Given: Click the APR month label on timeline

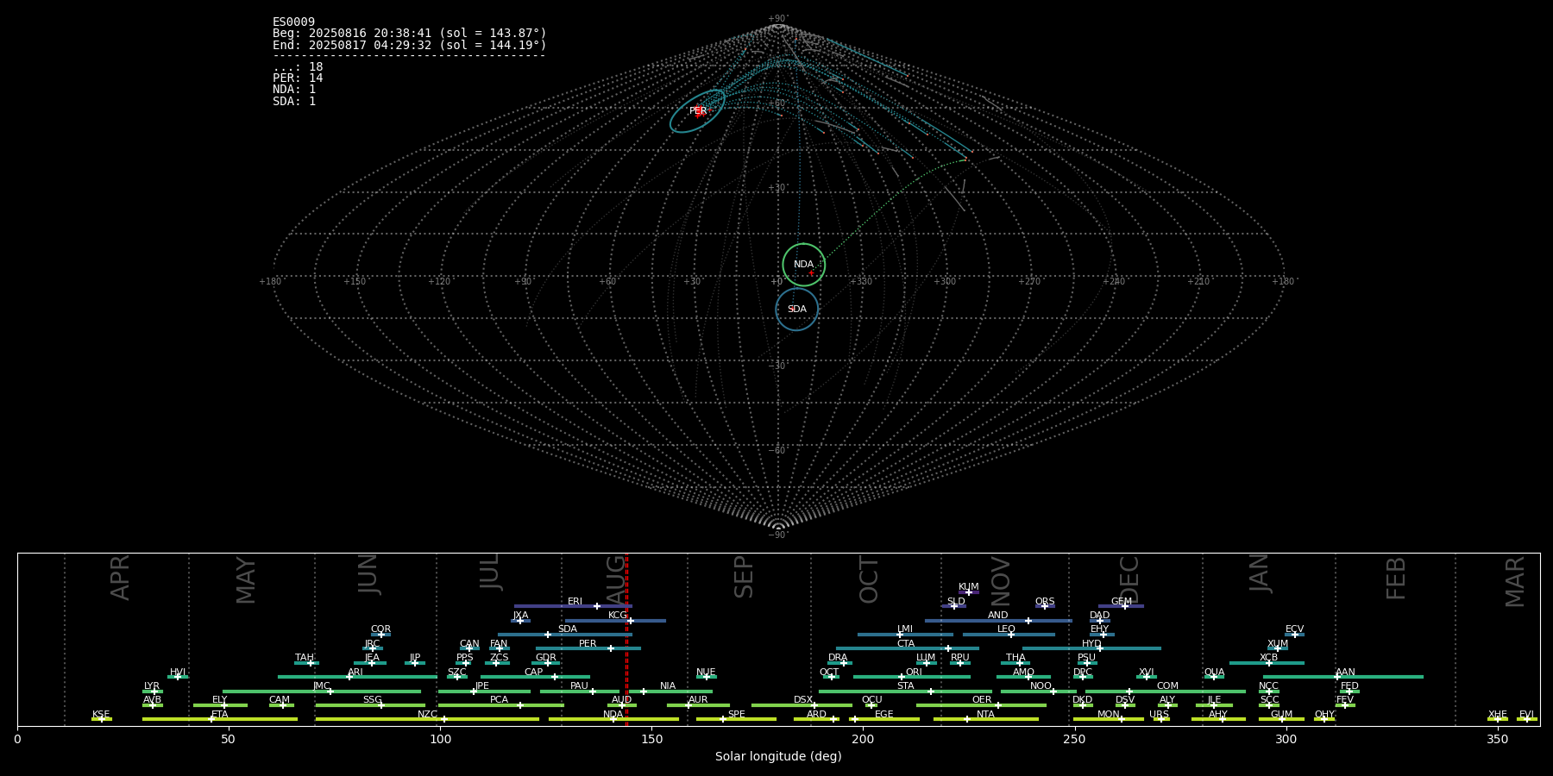Looking at the screenshot, I should [x=120, y=578].
